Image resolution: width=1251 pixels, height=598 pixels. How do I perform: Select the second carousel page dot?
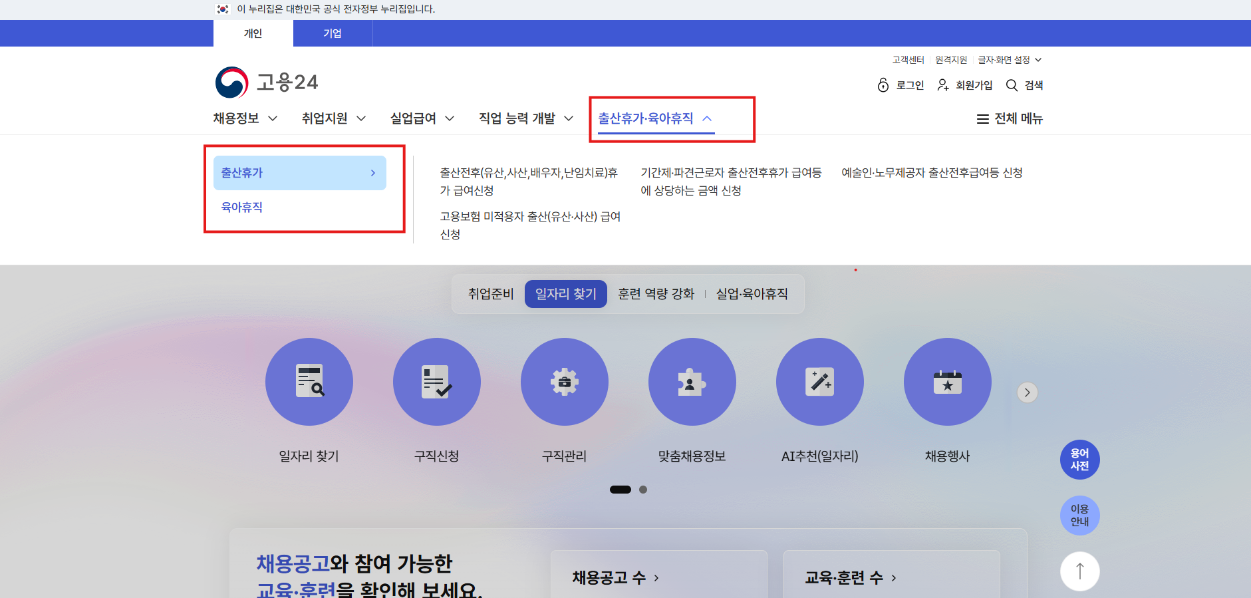click(x=643, y=490)
